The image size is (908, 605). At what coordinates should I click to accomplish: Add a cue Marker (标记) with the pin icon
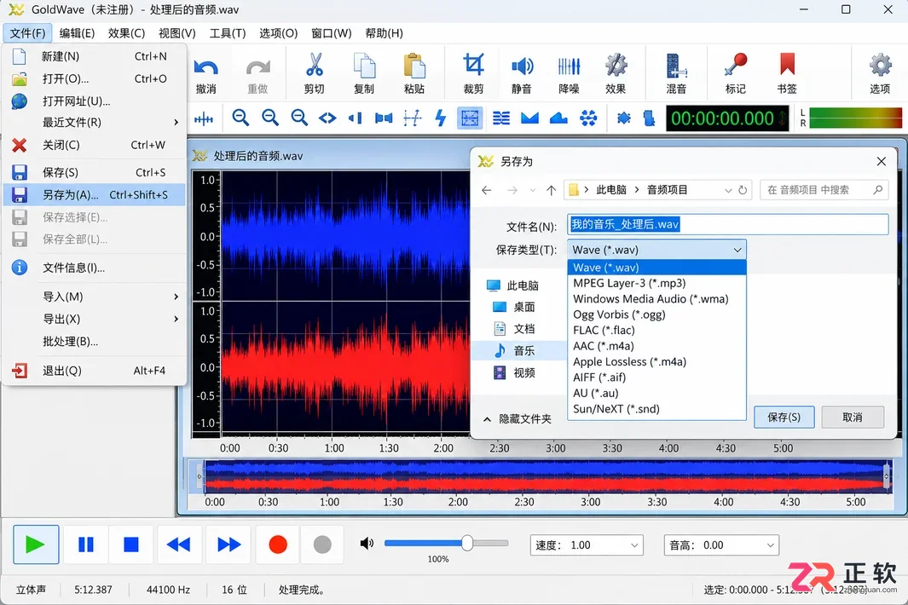(x=736, y=73)
